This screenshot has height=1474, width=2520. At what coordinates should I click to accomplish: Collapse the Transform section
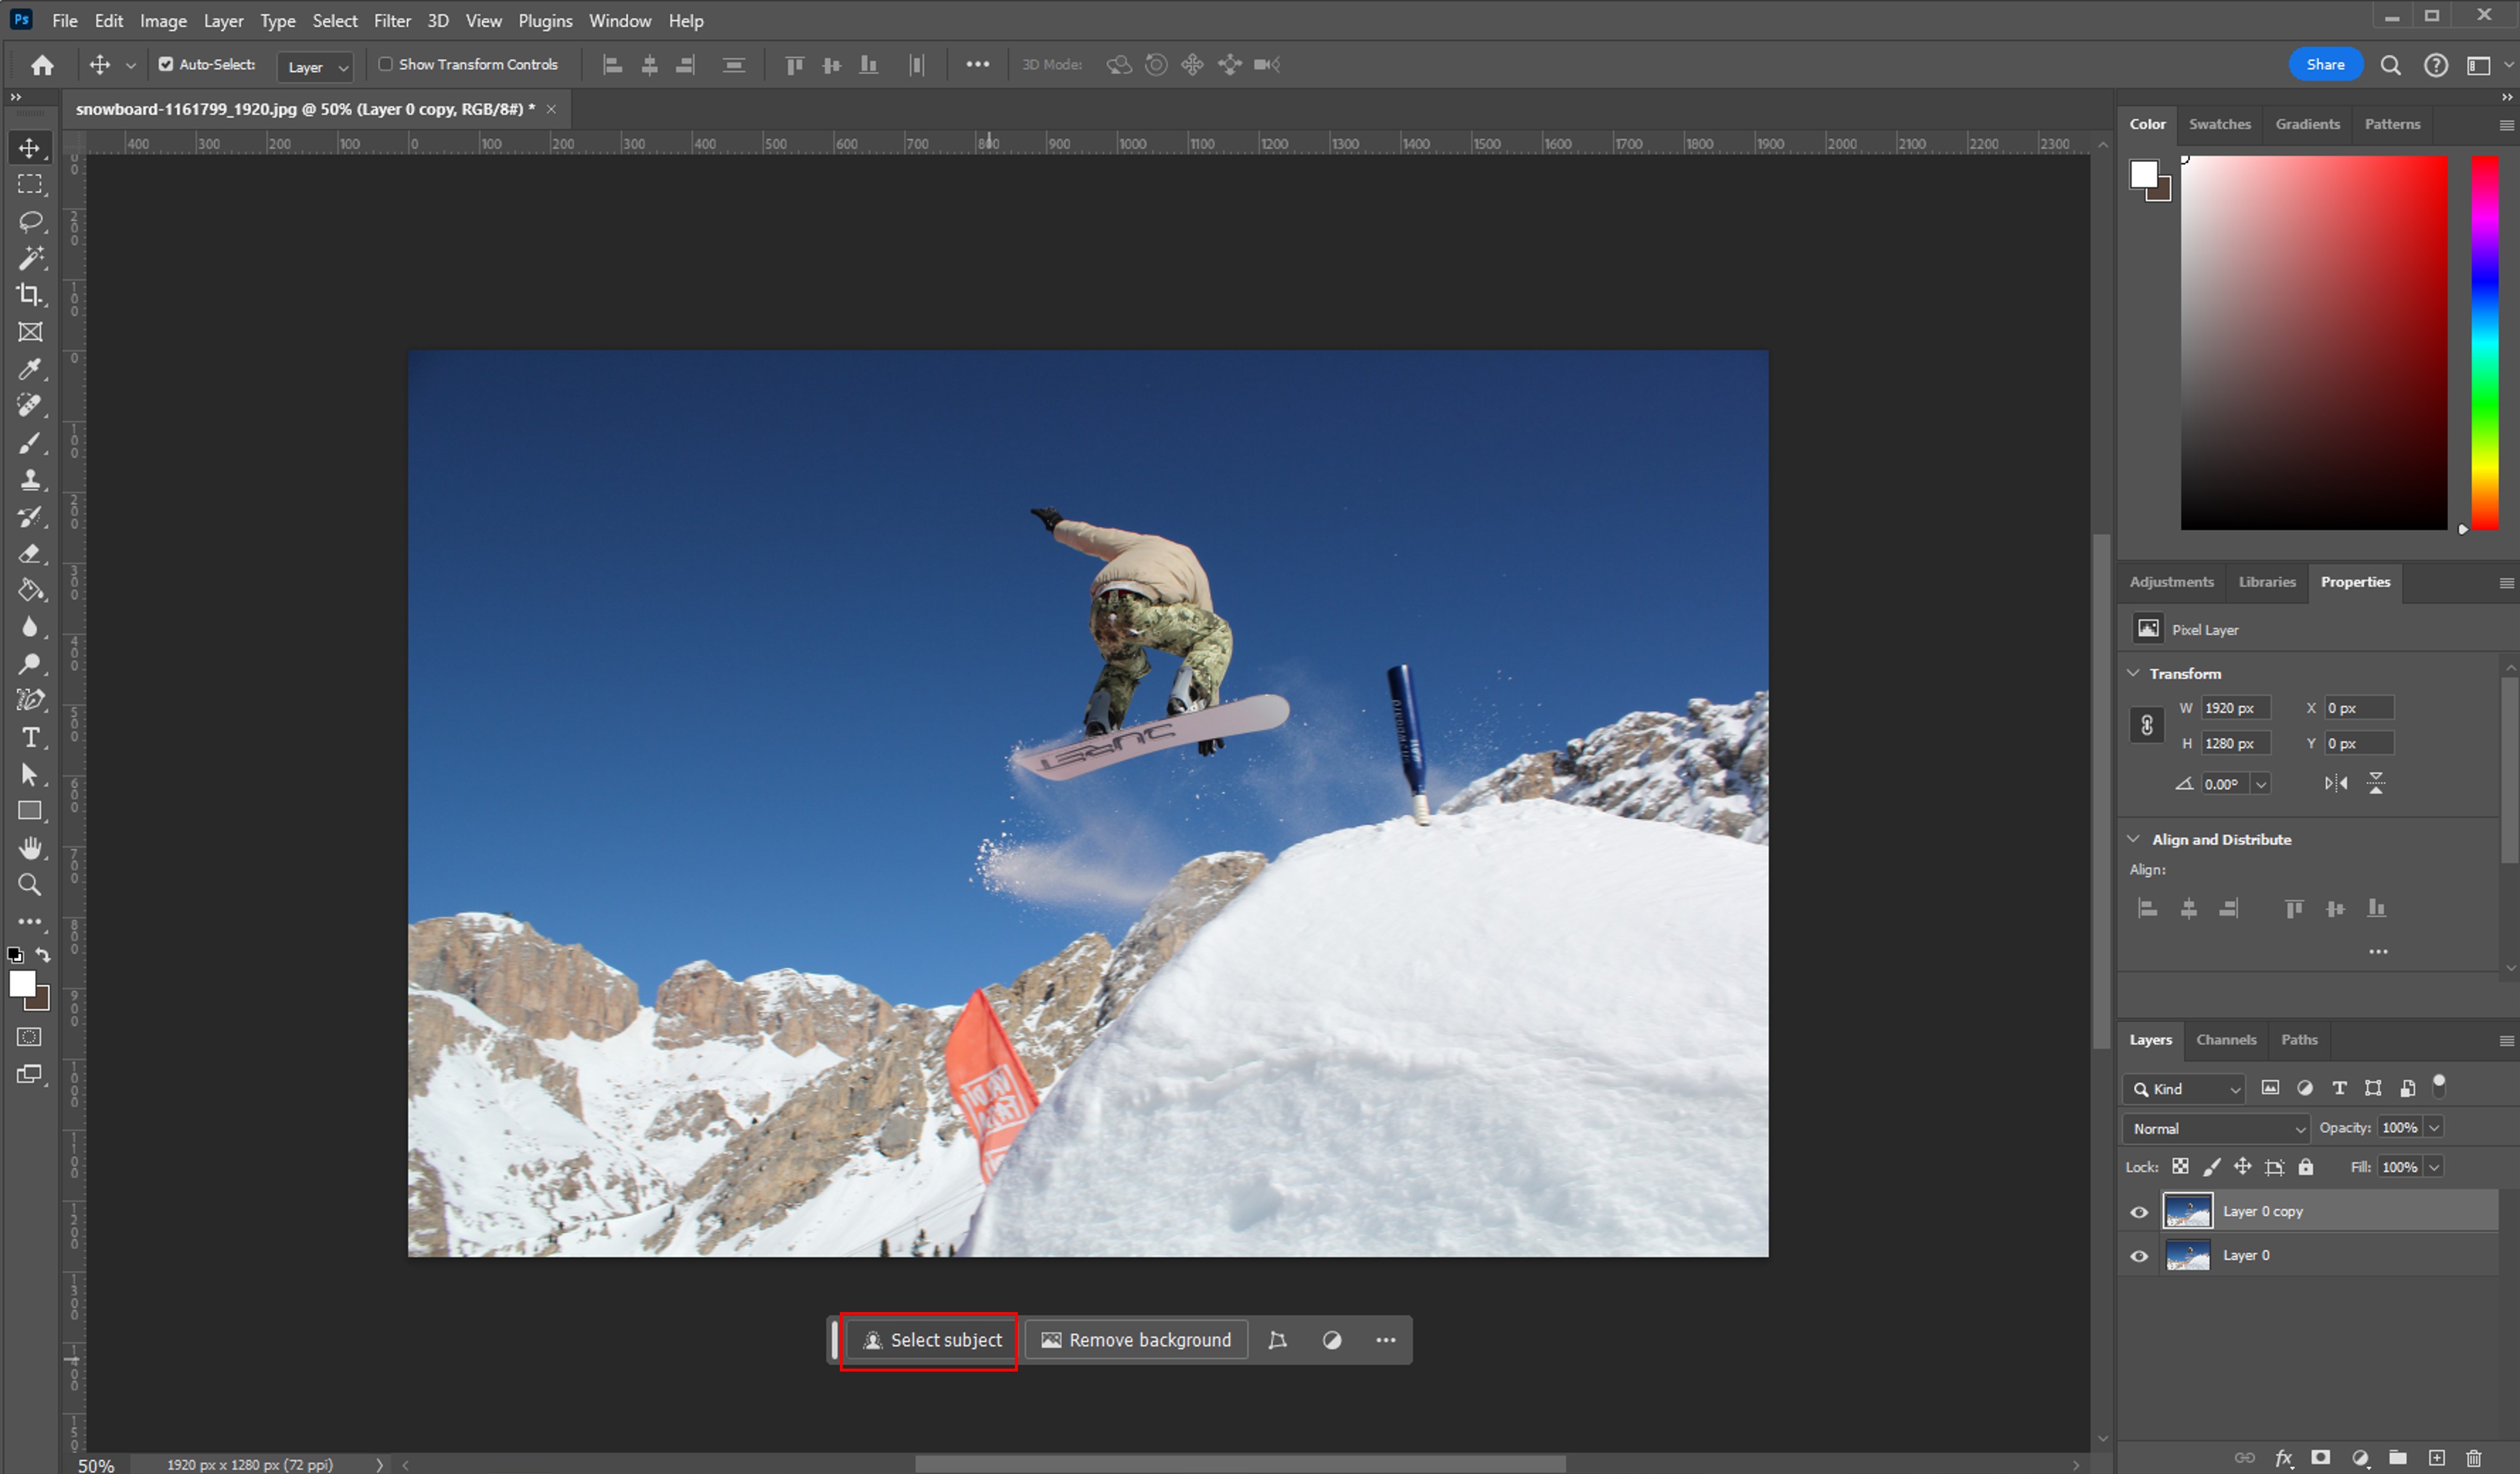click(2133, 673)
